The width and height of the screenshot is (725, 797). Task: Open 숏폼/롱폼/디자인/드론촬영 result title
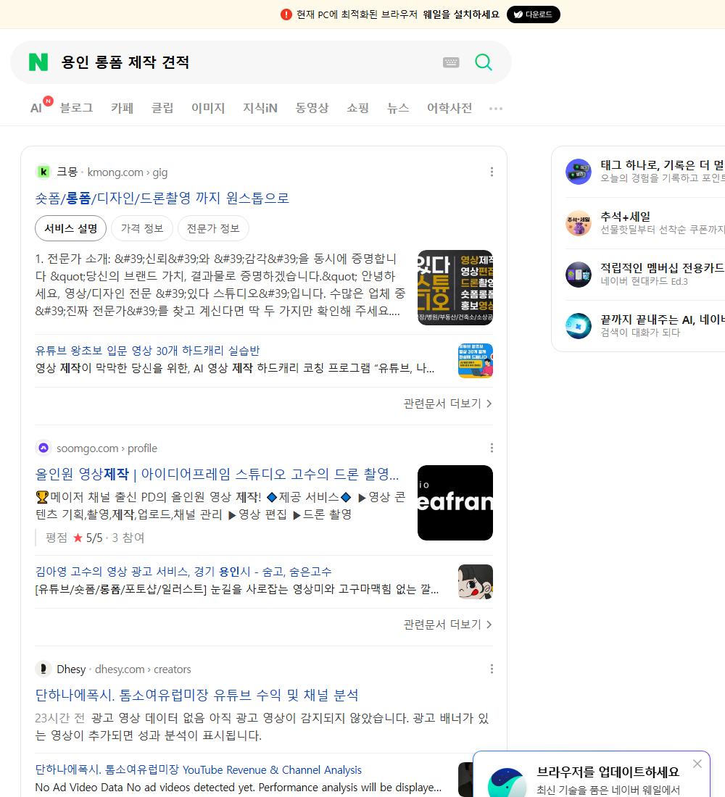click(162, 198)
